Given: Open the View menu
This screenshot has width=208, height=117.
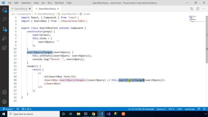Looking at the screenshot, I should point(36,3).
